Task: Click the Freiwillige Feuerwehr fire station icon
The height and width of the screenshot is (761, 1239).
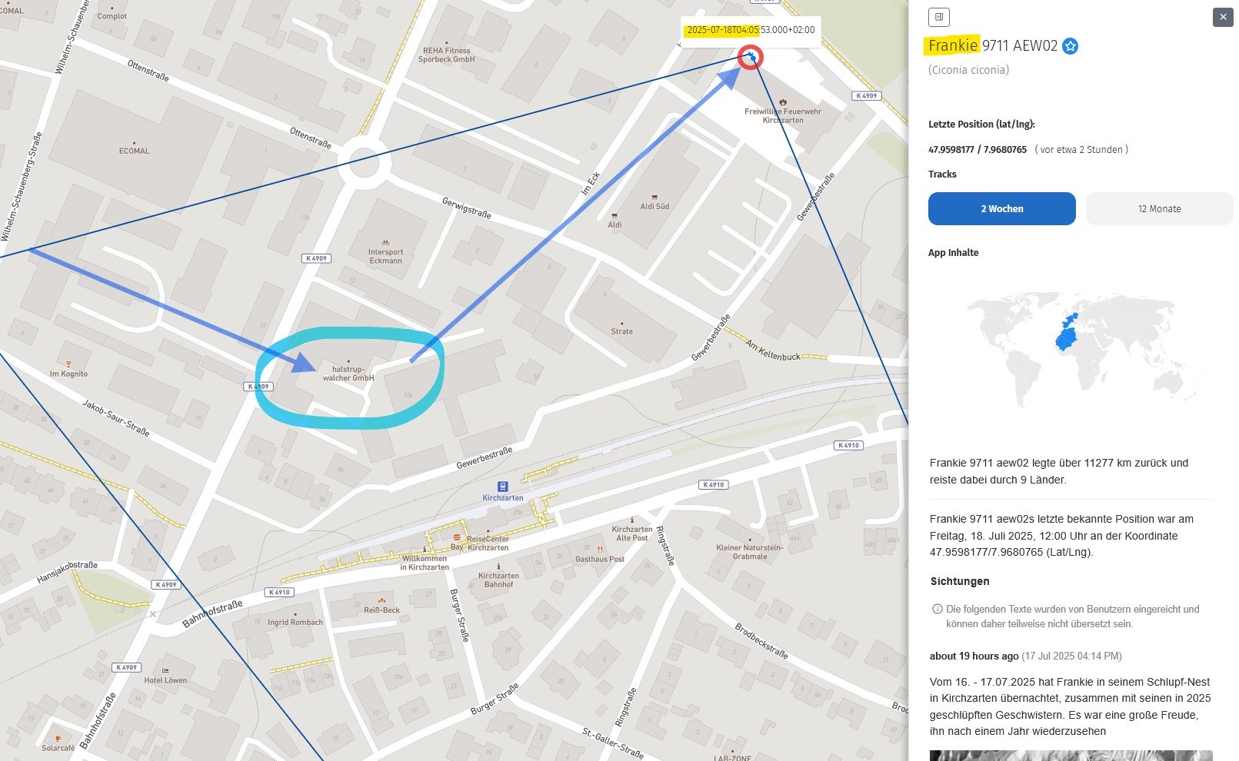Action: [x=782, y=101]
